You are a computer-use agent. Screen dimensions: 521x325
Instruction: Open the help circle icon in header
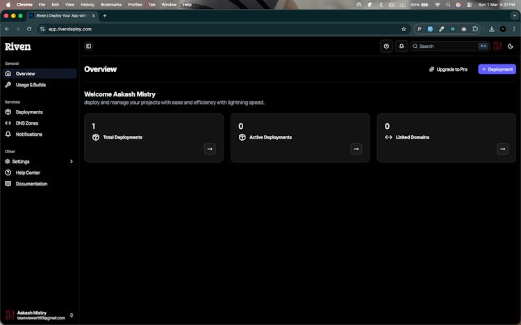pos(387,46)
